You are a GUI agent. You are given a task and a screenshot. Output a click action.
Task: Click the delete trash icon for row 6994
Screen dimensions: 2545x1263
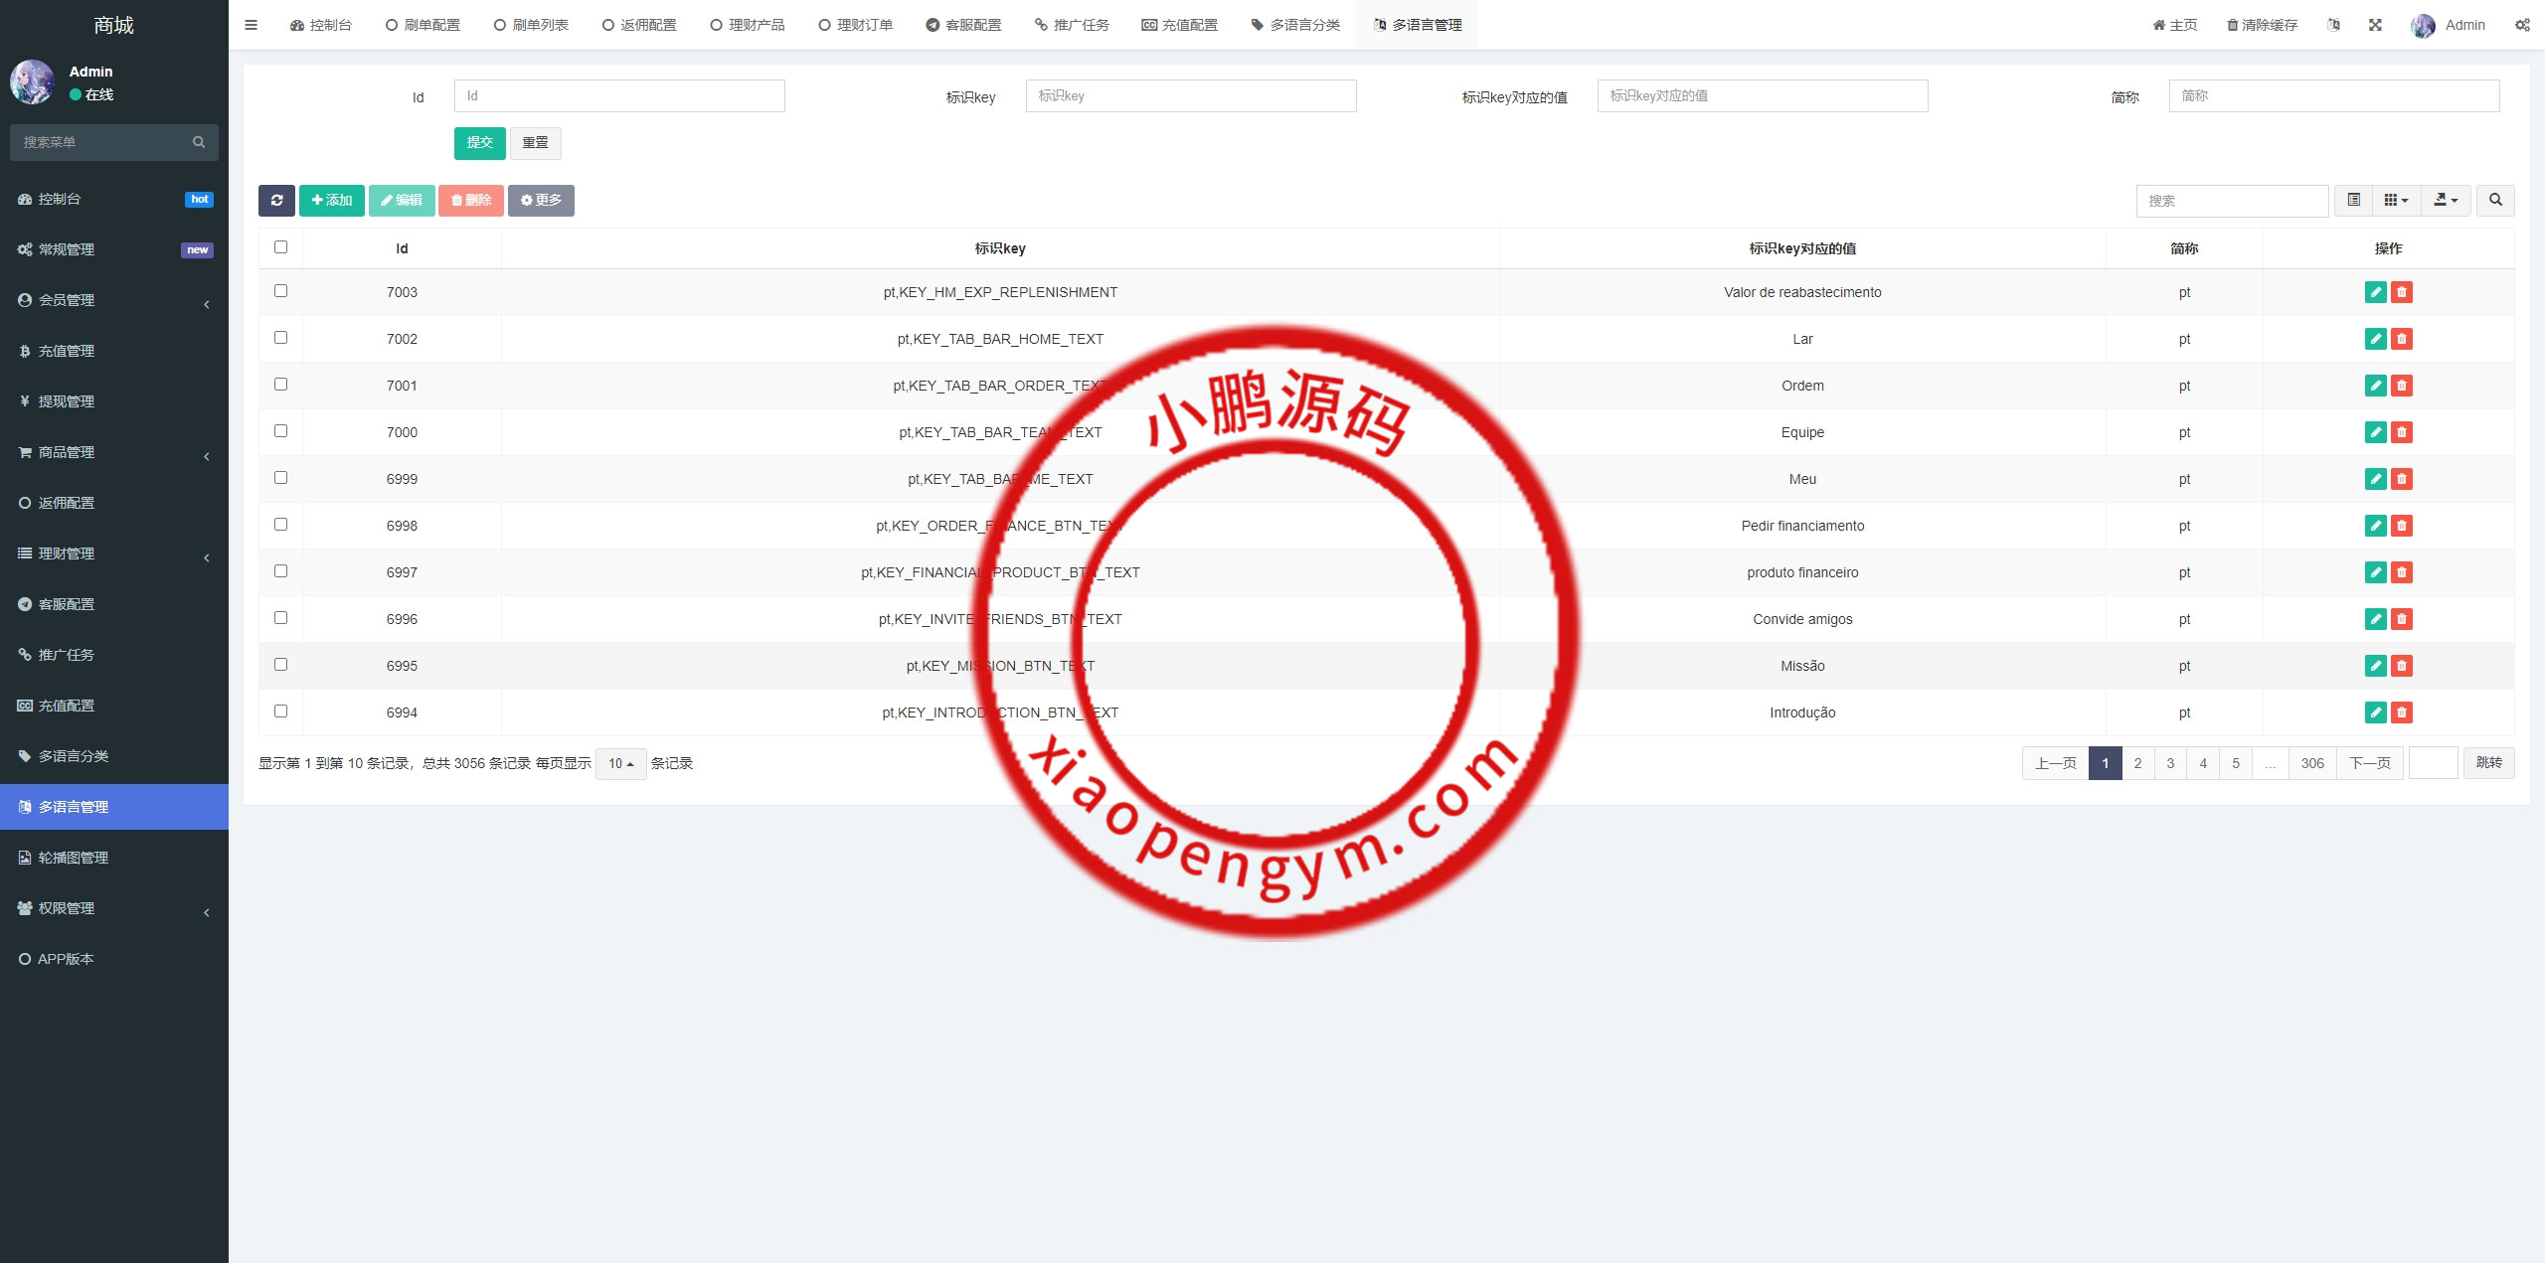tap(2403, 712)
